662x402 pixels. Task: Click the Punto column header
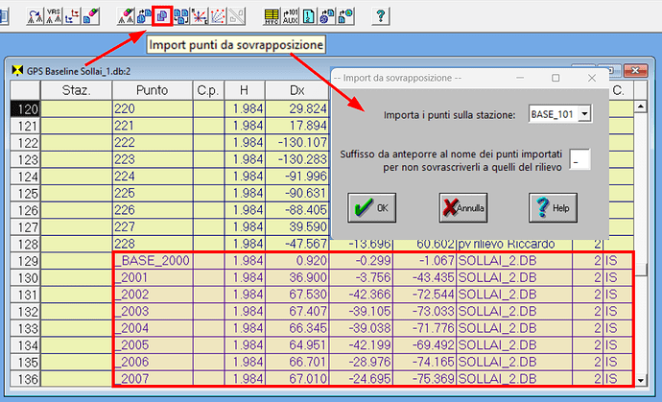click(x=152, y=90)
